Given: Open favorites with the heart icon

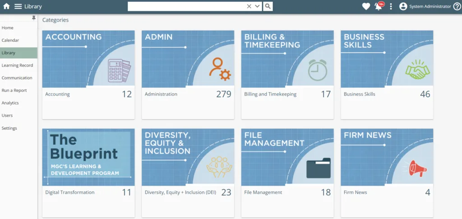Looking at the screenshot, I should click(x=366, y=6).
